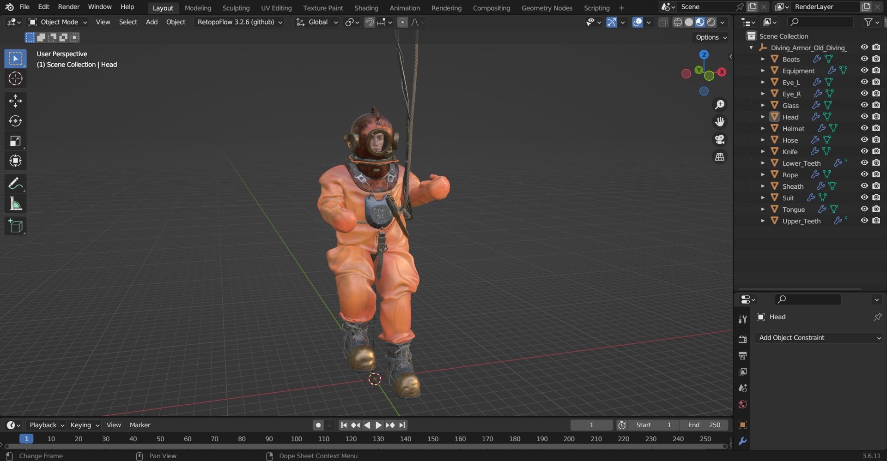
Task: Click frame 100 on the timeline
Action: (297, 439)
